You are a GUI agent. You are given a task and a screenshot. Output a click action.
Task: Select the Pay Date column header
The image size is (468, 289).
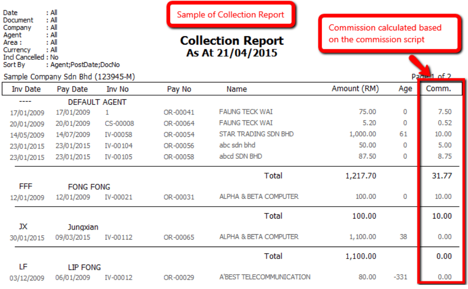72,89
